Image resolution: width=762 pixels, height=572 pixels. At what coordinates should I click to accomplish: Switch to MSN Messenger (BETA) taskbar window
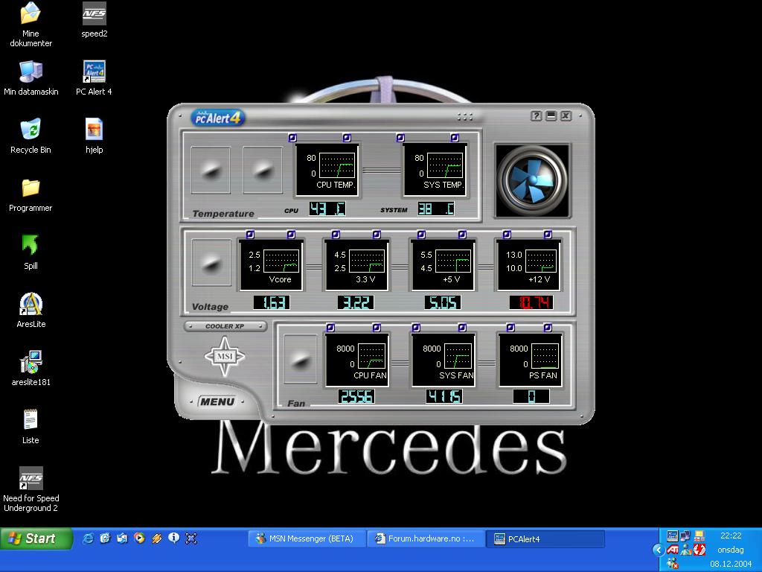307,539
